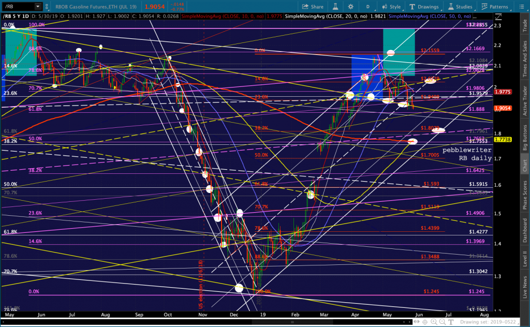Click the $1.5915 white price level label
The height and width of the screenshot is (327, 530).
478,184
